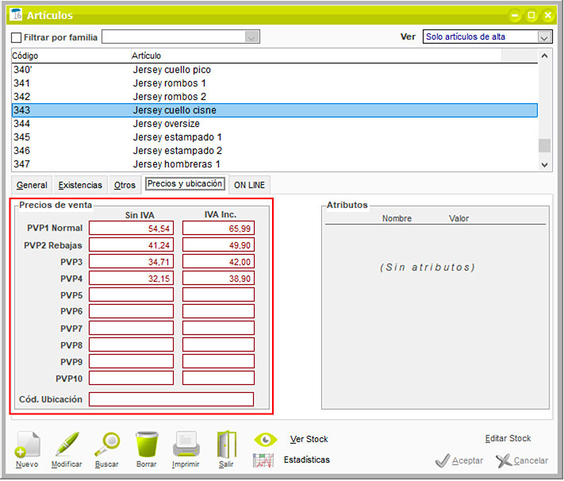564x481 pixels.
Task: Select row 341 Jersey rombos 1
Action: pyautogui.click(x=274, y=83)
